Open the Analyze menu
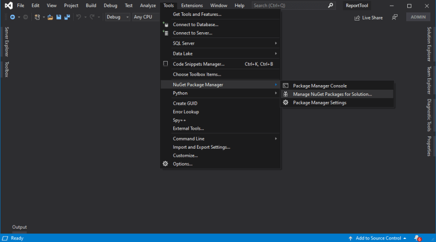This screenshot has height=242, width=436. click(x=148, y=5)
